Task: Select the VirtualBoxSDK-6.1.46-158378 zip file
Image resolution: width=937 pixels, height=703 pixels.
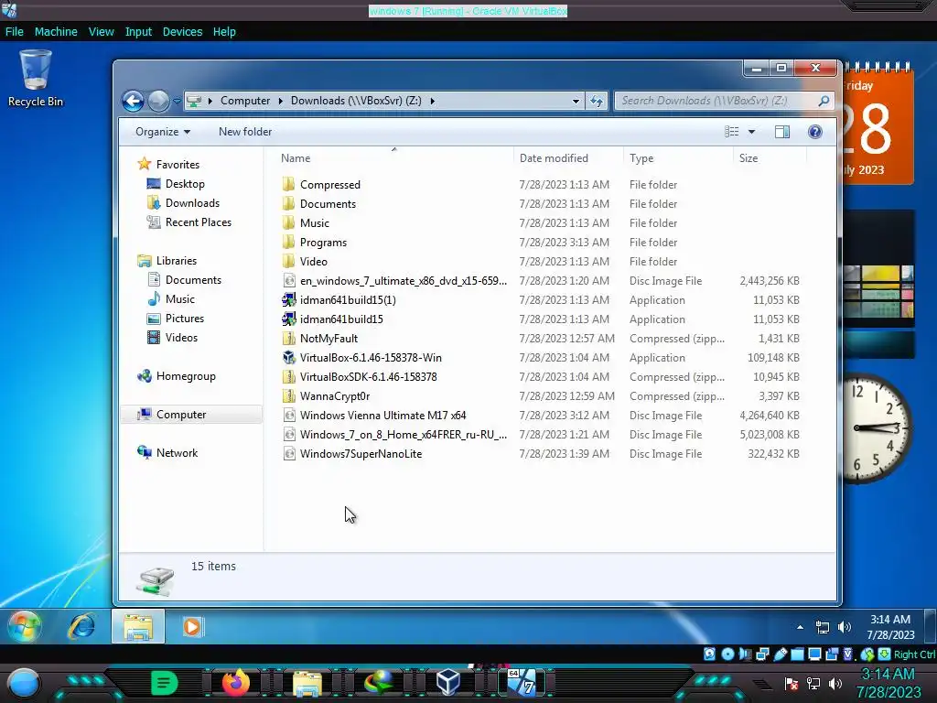Action: 368,376
